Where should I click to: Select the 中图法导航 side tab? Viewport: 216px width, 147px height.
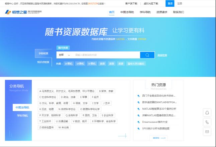[23, 107]
